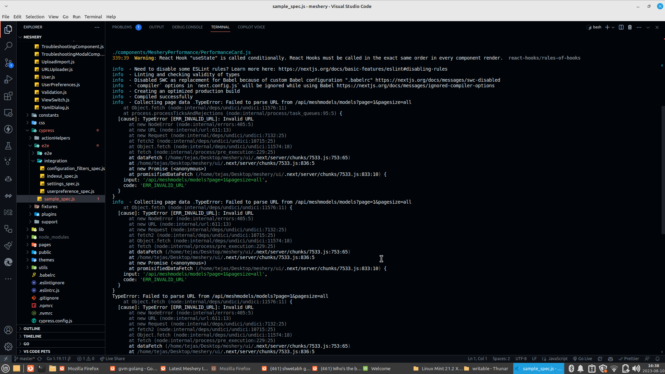Switch to the COPILOT VOICE tab

[x=251, y=27]
